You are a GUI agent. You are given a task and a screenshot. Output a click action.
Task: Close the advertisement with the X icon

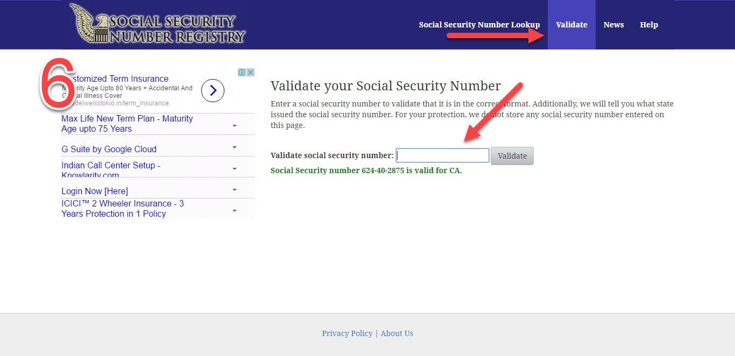(x=250, y=73)
